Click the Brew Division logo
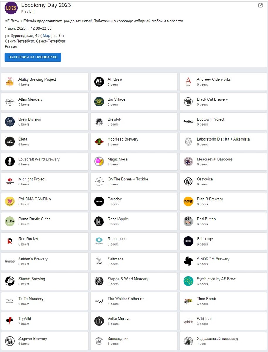Image resolution: width=268 pixels, height=352 pixels. pos(10,122)
